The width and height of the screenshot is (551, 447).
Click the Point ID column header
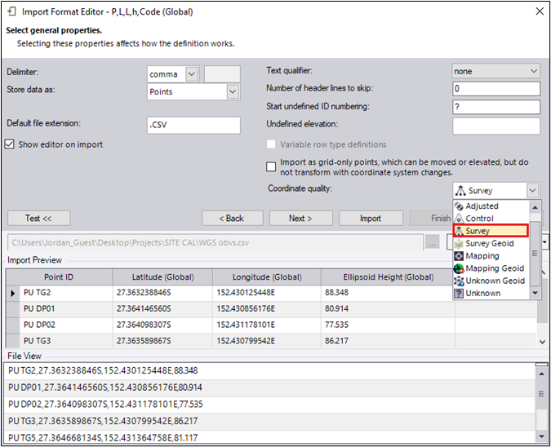(59, 277)
